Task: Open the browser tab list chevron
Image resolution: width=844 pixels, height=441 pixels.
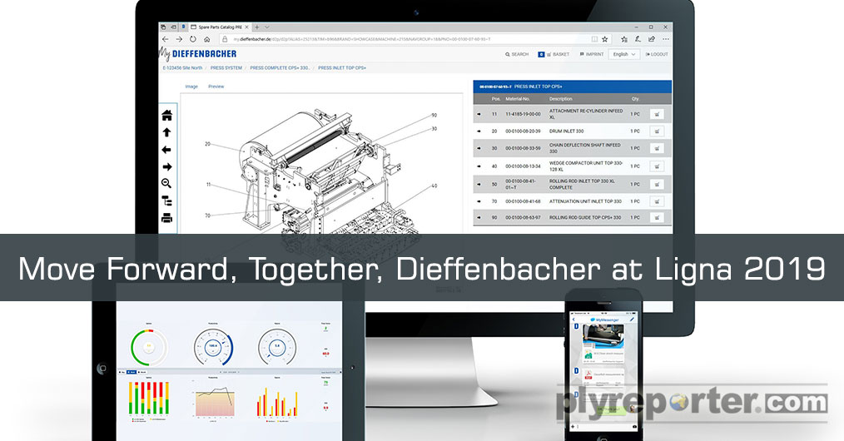Action: [267, 27]
